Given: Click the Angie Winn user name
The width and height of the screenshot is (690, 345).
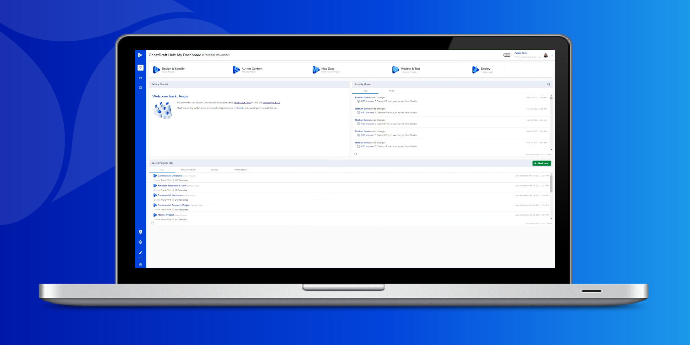Looking at the screenshot, I should point(521,53).
